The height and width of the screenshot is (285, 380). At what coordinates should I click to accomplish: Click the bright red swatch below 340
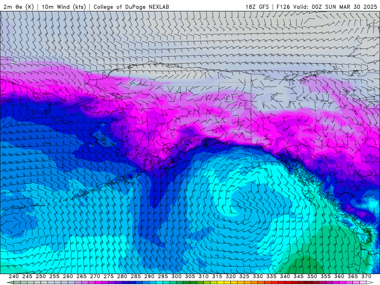(x=282, y=283)
